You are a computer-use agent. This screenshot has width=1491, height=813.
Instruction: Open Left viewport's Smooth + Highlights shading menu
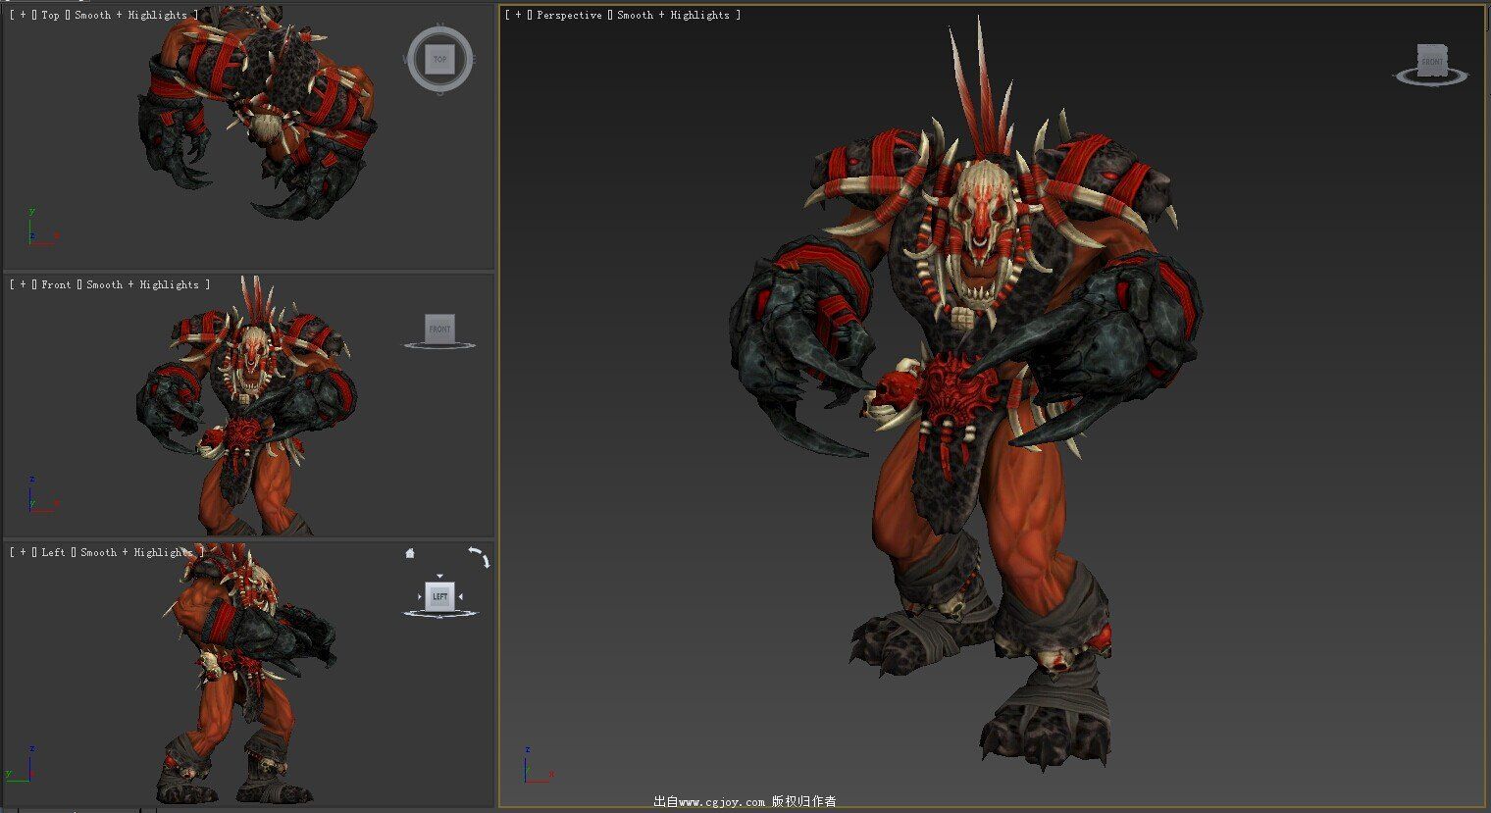click(136, 552)
